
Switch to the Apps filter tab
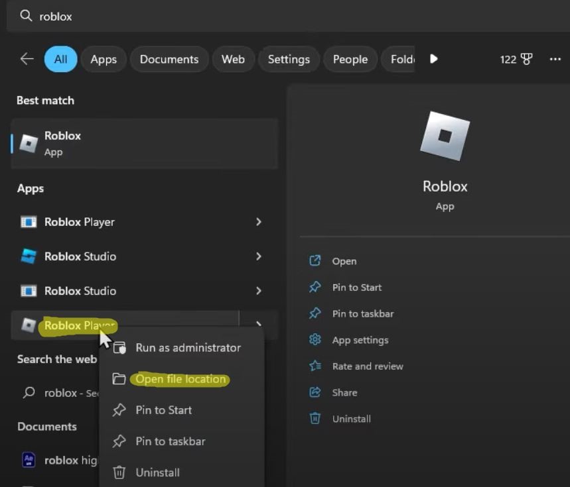click(x=104, y=59)
